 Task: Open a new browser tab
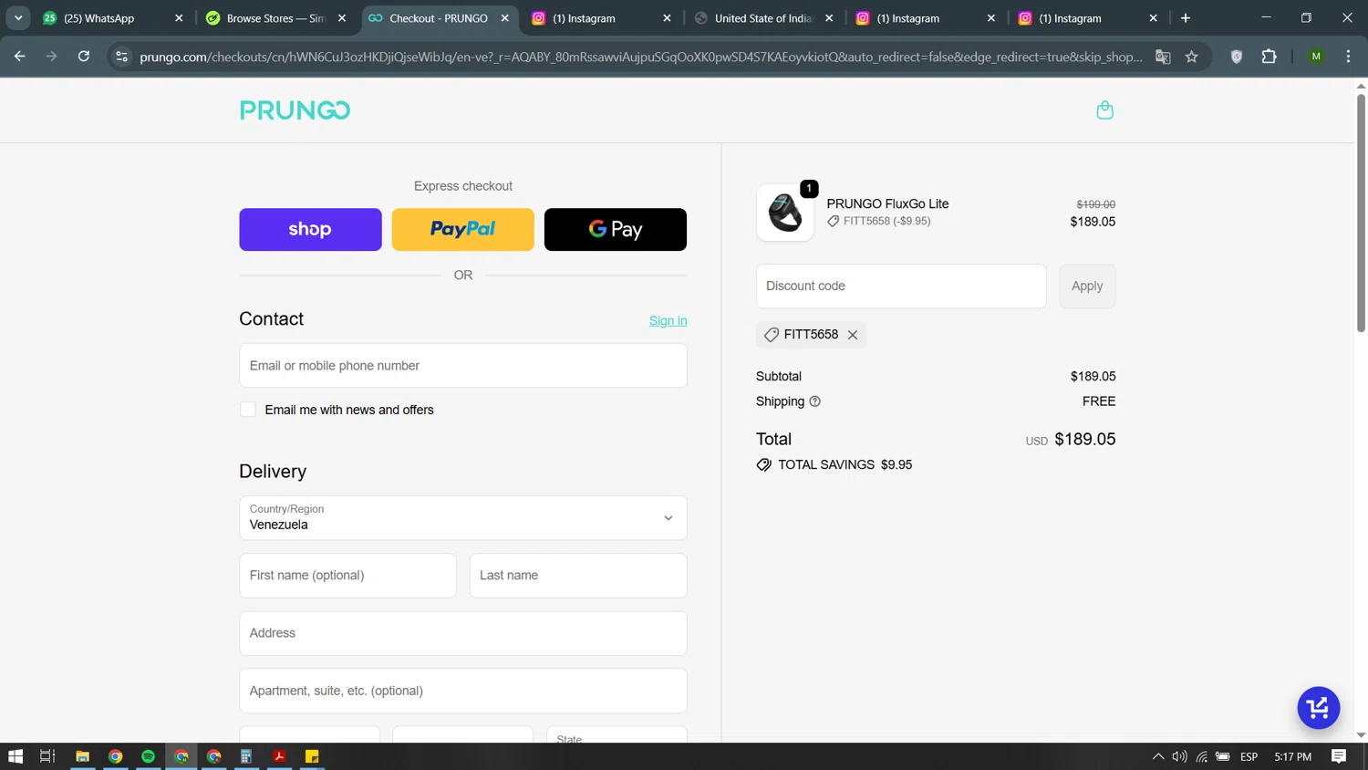click(1186, 18)
